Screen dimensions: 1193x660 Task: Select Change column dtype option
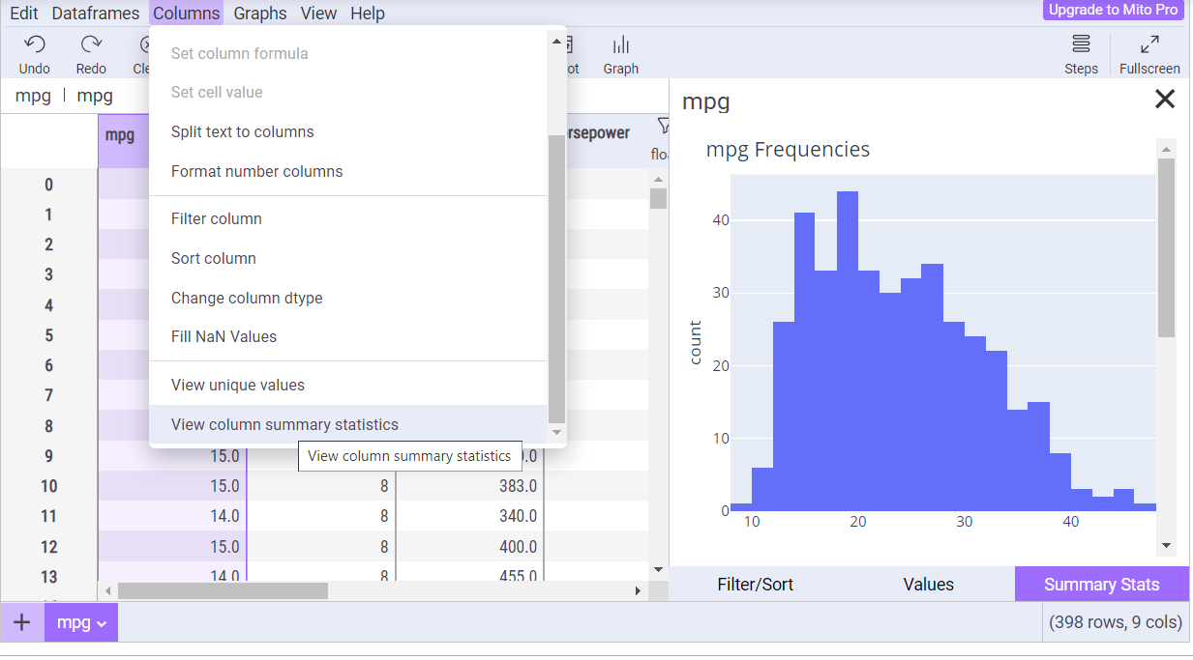pos(247,298)
